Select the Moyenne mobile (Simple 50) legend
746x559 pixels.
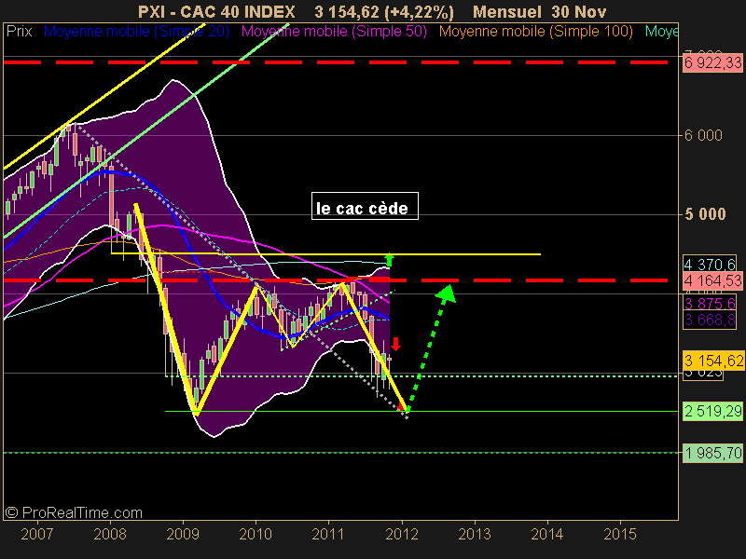click(x=334, y=32)
